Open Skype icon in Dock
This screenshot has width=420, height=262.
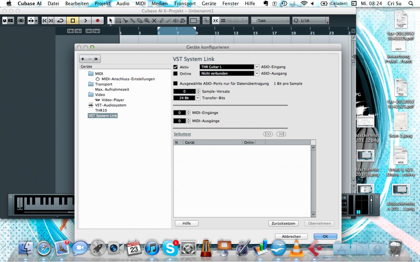(170, 248)
